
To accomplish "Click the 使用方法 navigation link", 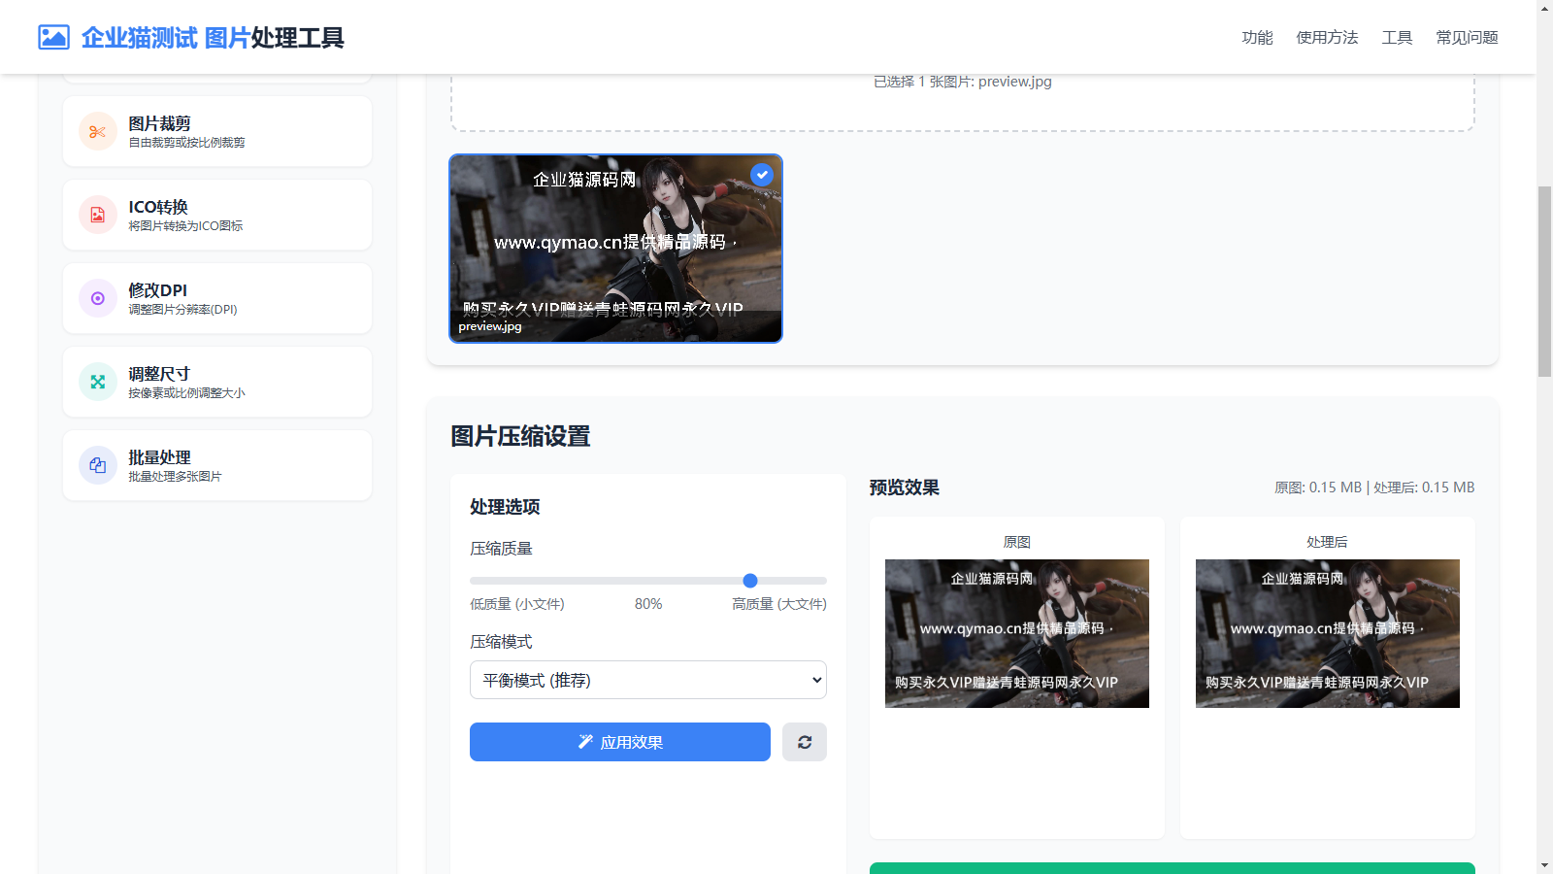I will pos(1326,37).
